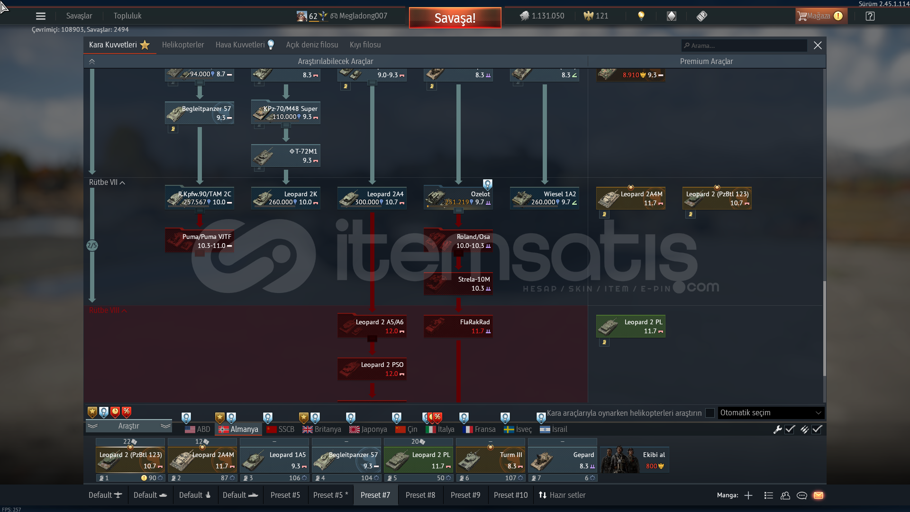Open the hamburger main menu
The height and width of the screenshot is (512, 910).
[41, 16]
